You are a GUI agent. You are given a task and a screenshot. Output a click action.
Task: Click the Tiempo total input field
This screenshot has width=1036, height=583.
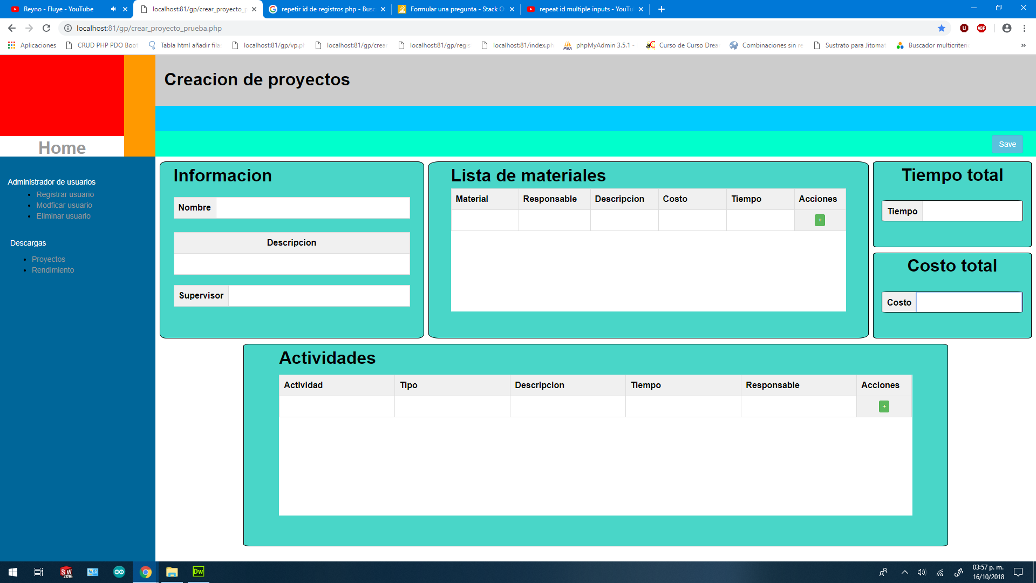(972, 211)
